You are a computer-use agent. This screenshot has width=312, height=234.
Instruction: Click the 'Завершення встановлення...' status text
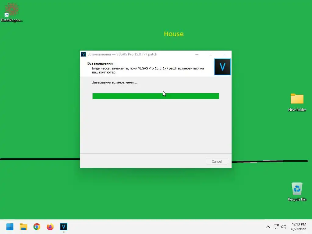click(x=115, y=82)
